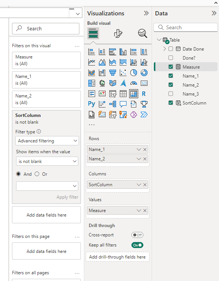The width and height of the screenshot is (219, 281).
Task: Select the KPI visual
Action: [102, 94]
